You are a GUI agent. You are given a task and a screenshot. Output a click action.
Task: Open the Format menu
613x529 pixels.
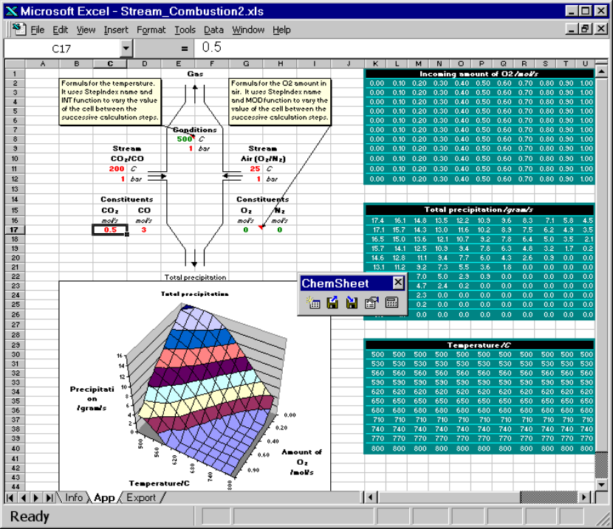click(x=151, y=30)
